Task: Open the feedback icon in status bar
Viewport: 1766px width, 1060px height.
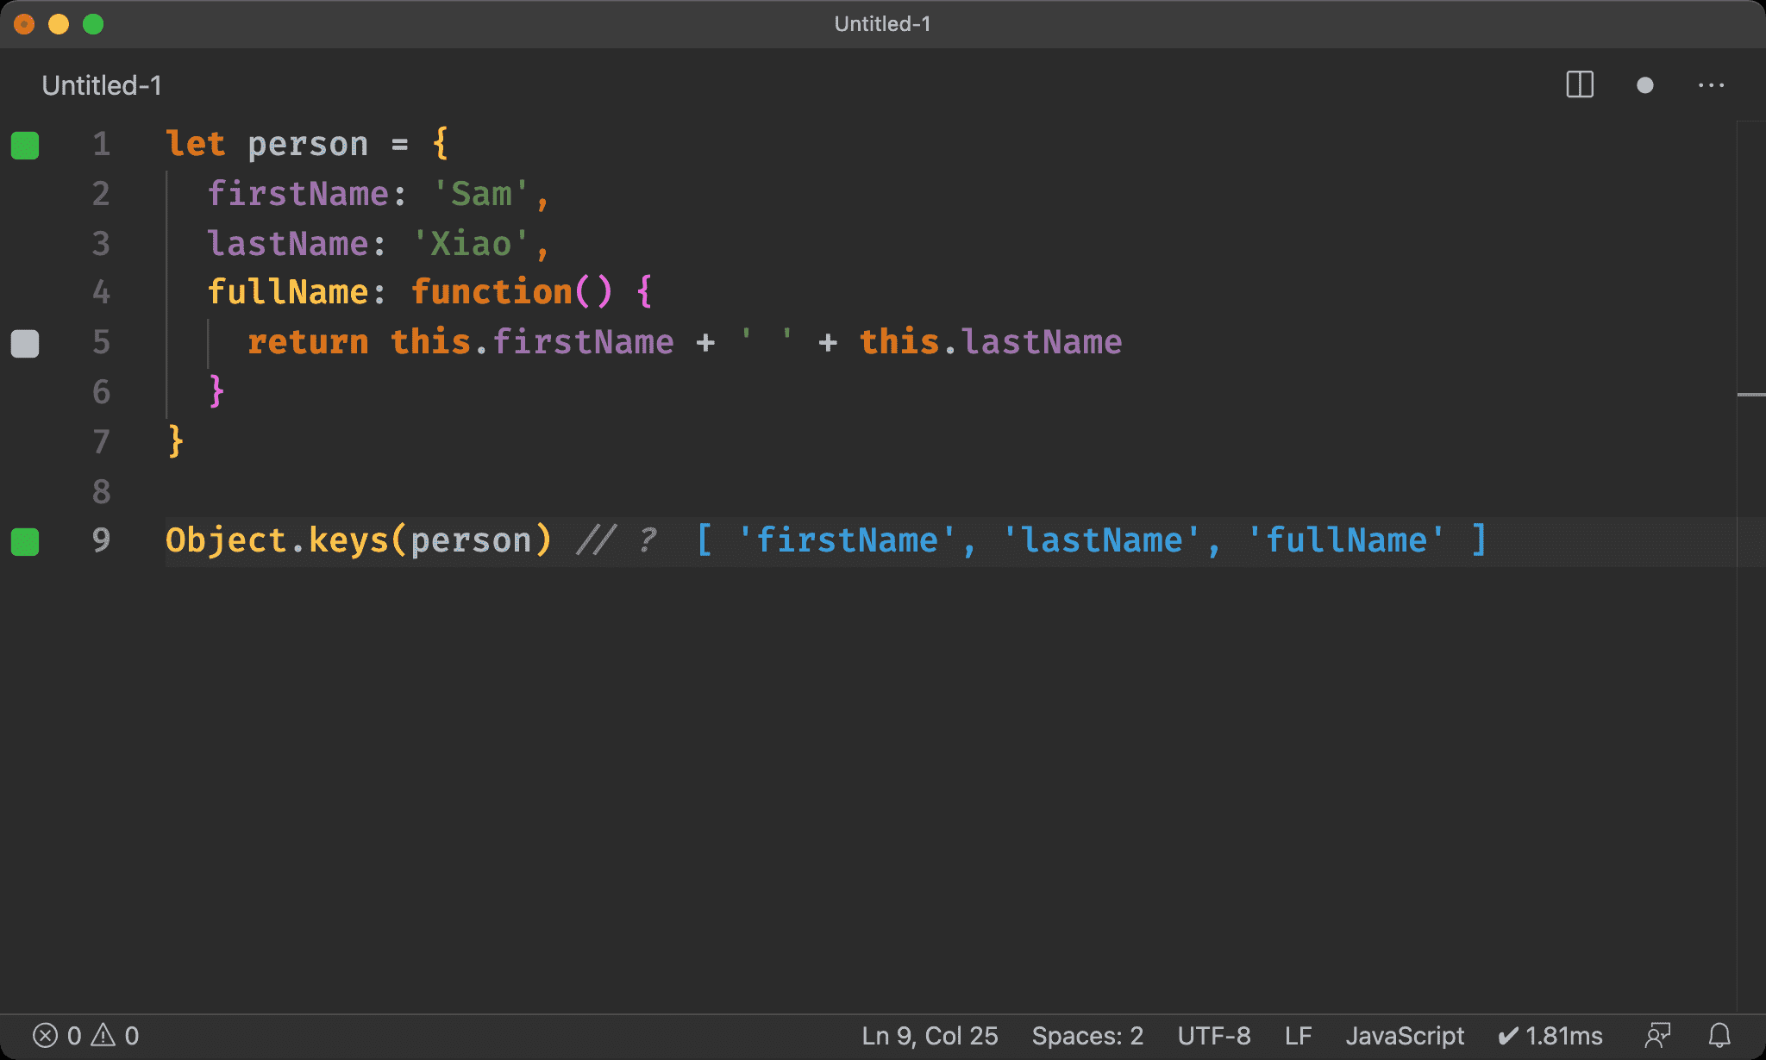Action: tap(1657, 1035)
